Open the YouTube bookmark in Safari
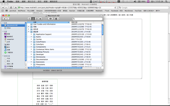This screenshot has height=106, width=170. point(138,11)
